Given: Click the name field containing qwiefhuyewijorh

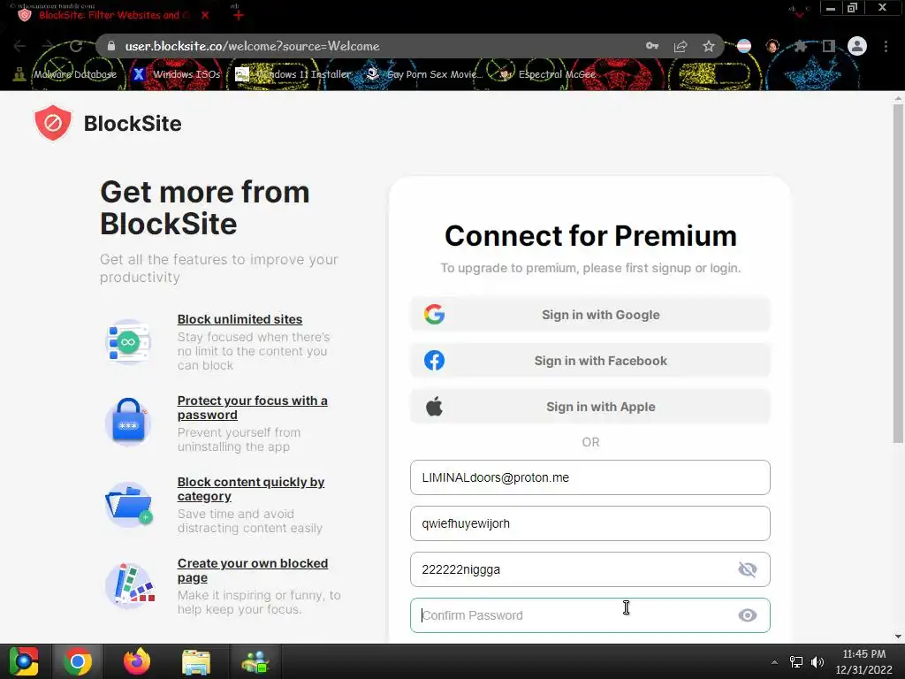Looking at the screenshot, I should pos(589,523).
